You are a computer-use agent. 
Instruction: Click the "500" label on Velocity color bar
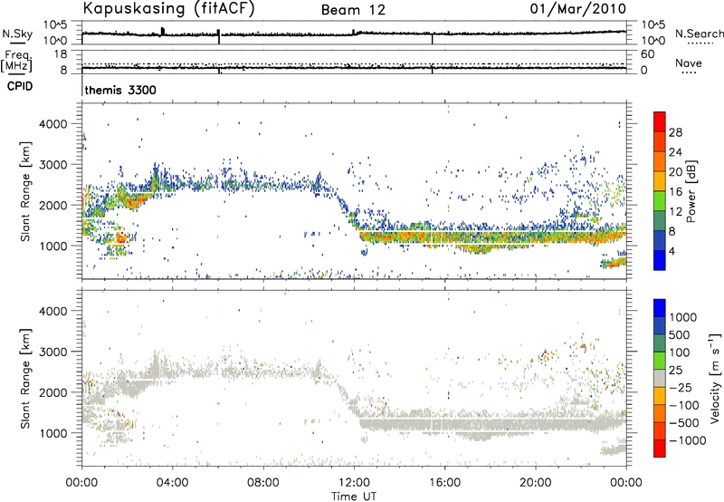[x=680, y=334]
